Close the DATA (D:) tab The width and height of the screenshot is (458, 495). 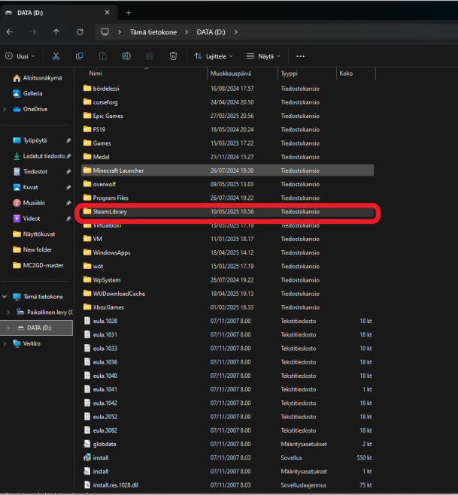click(107, 13)
